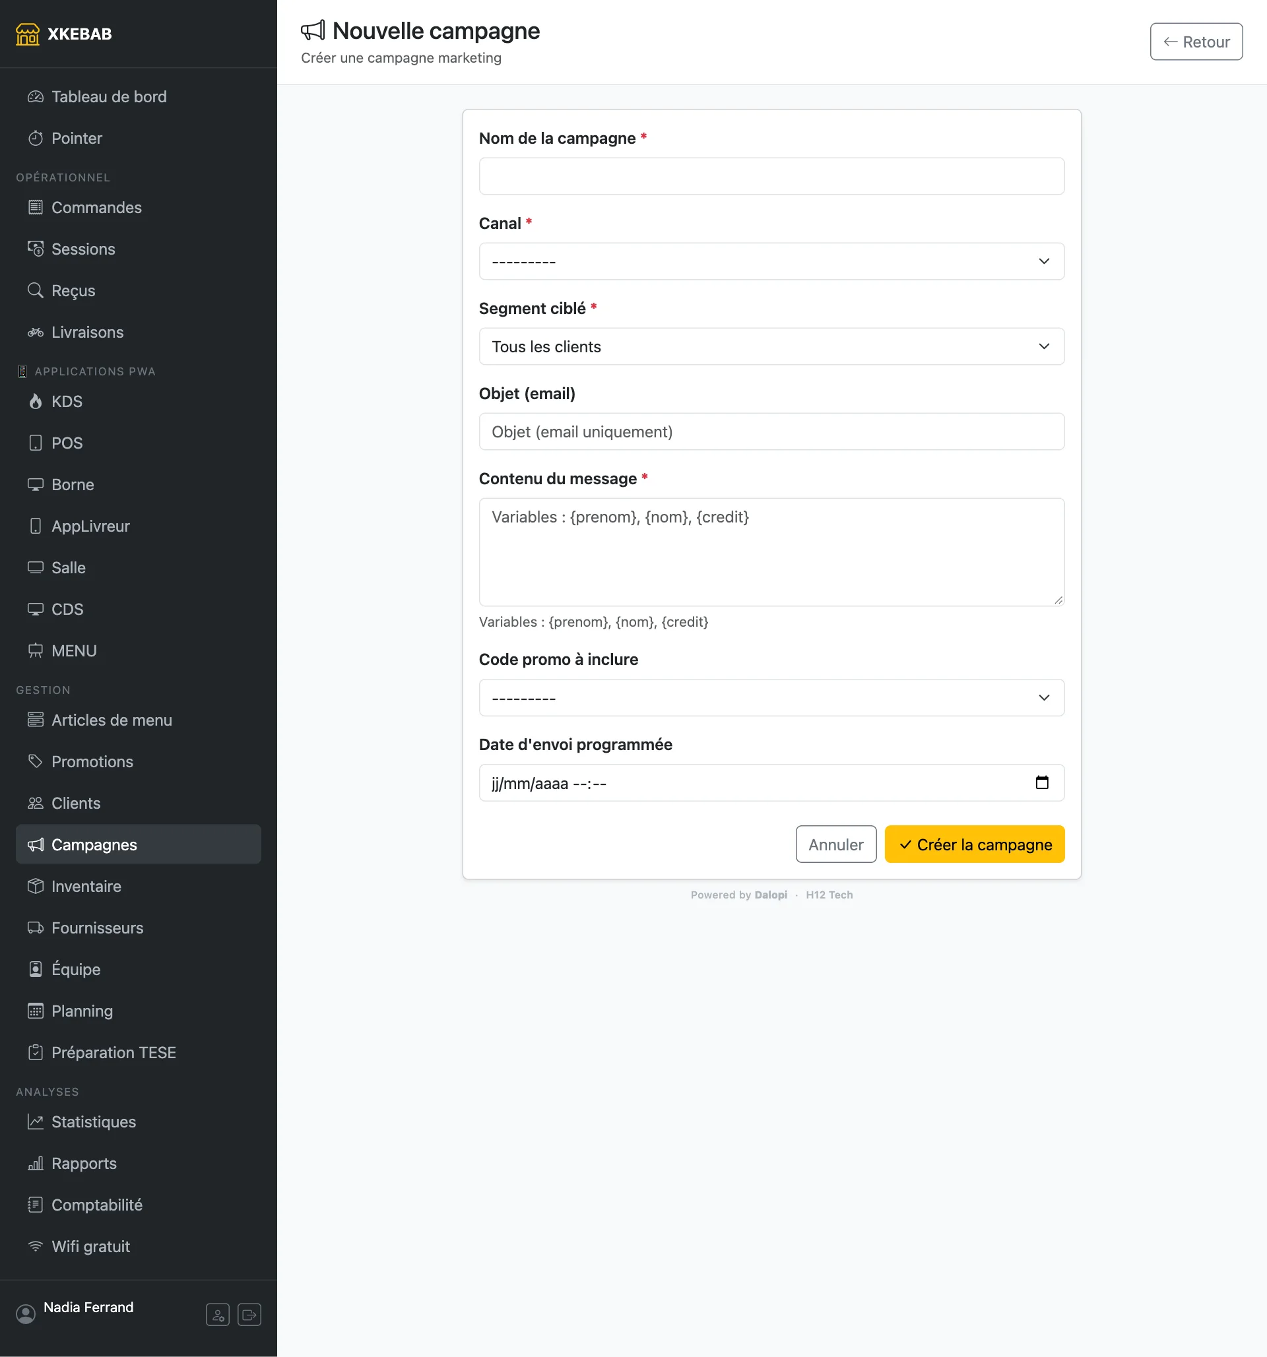The width and height of the screenshot is (1267, 1357).
Task: Click the H12 Tech footer text
Action: click(829, 895)
